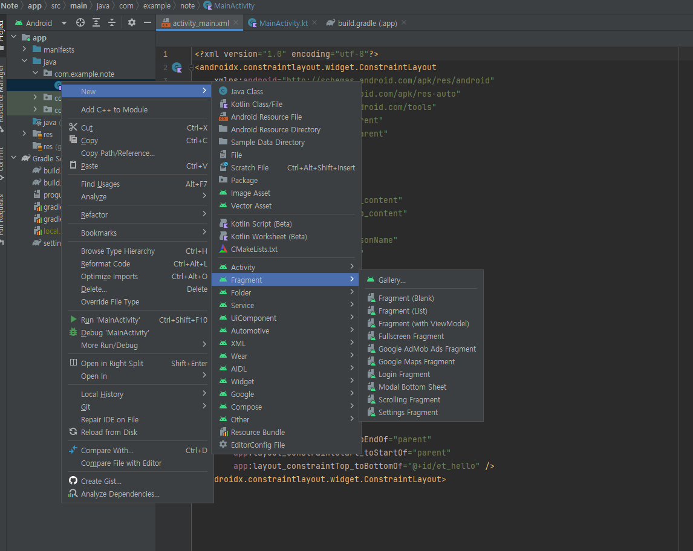Click the CMakeLists.txt triangle icon
693x551 pixels.
pos(223,249)
